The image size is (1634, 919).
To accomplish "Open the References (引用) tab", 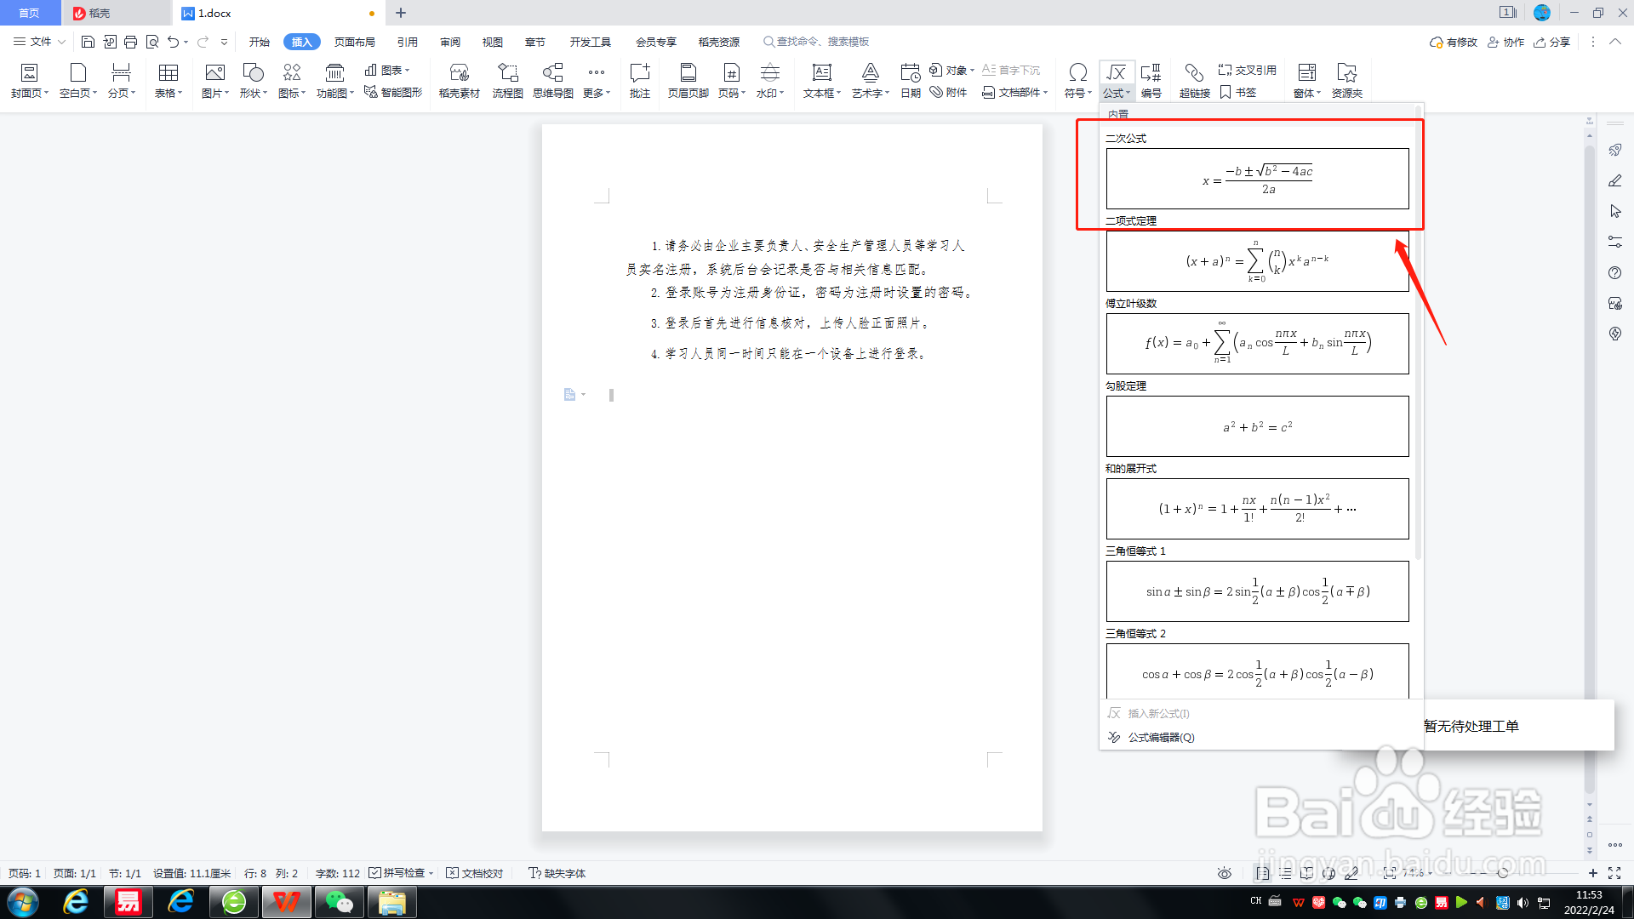I will (x=408, y=42).
